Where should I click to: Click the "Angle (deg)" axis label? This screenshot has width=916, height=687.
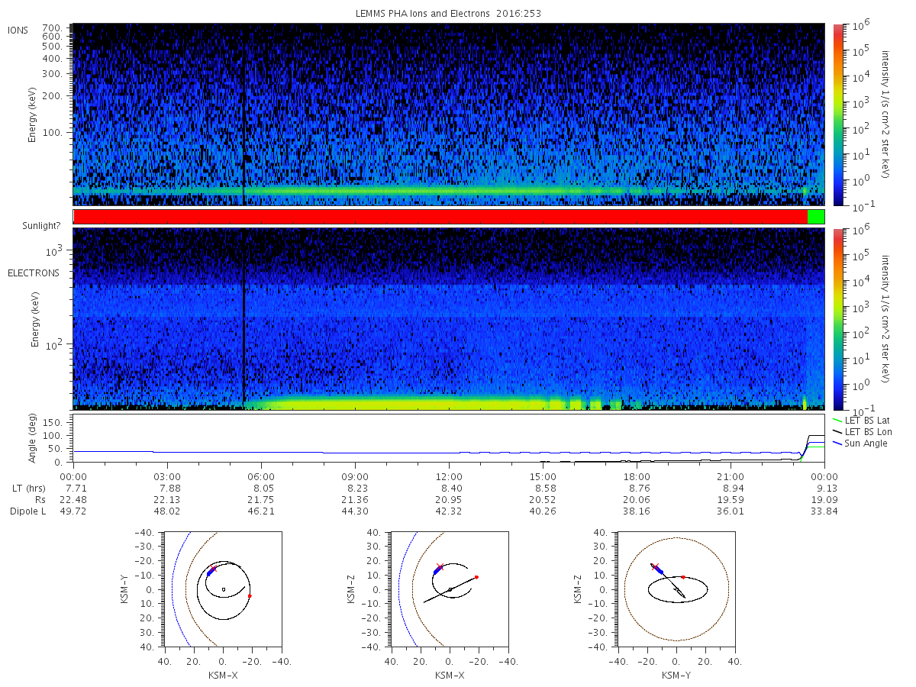coord(34,439)
